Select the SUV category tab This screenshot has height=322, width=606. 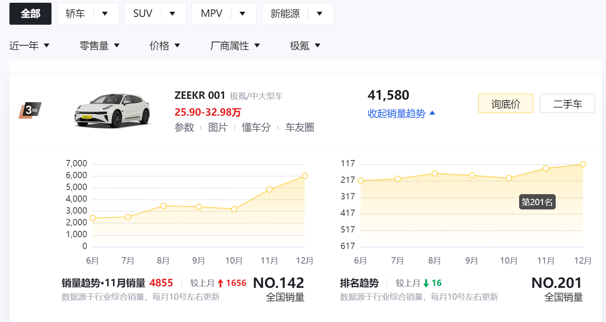tap(143, 14)
